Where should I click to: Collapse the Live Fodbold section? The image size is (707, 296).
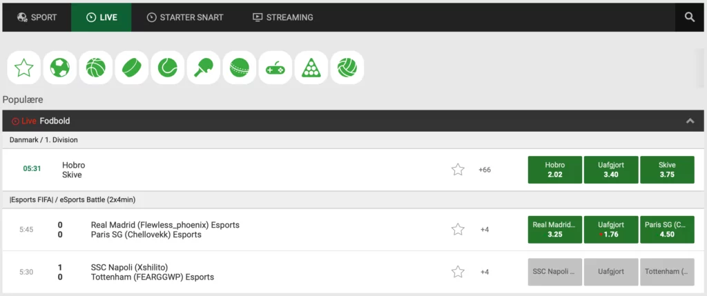click(x=689, y=121)
